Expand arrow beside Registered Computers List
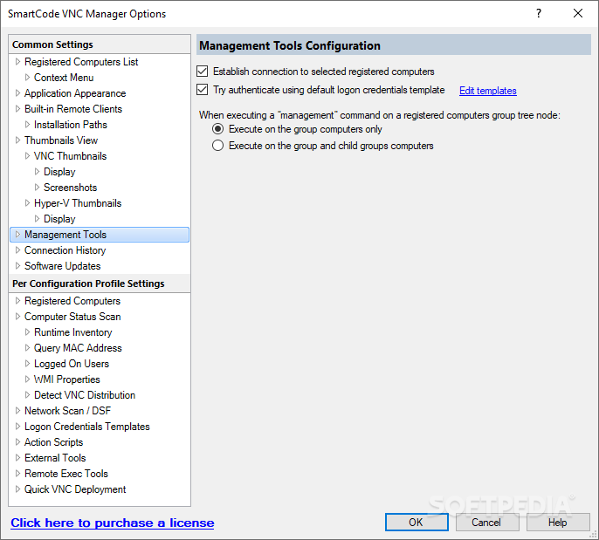 (x=17, y=61)
